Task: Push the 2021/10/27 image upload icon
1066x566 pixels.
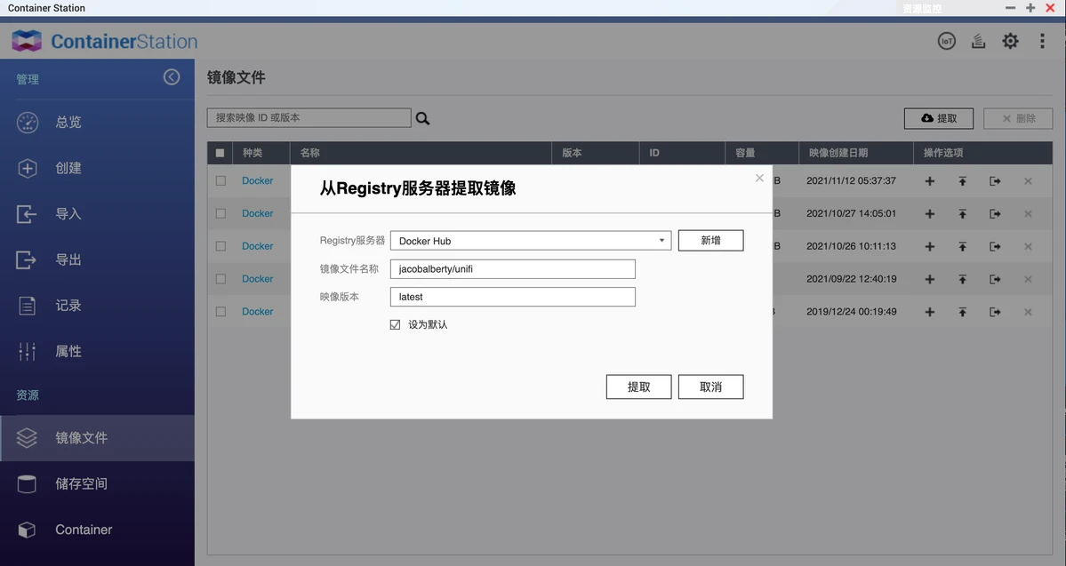Action: point(962,213)
